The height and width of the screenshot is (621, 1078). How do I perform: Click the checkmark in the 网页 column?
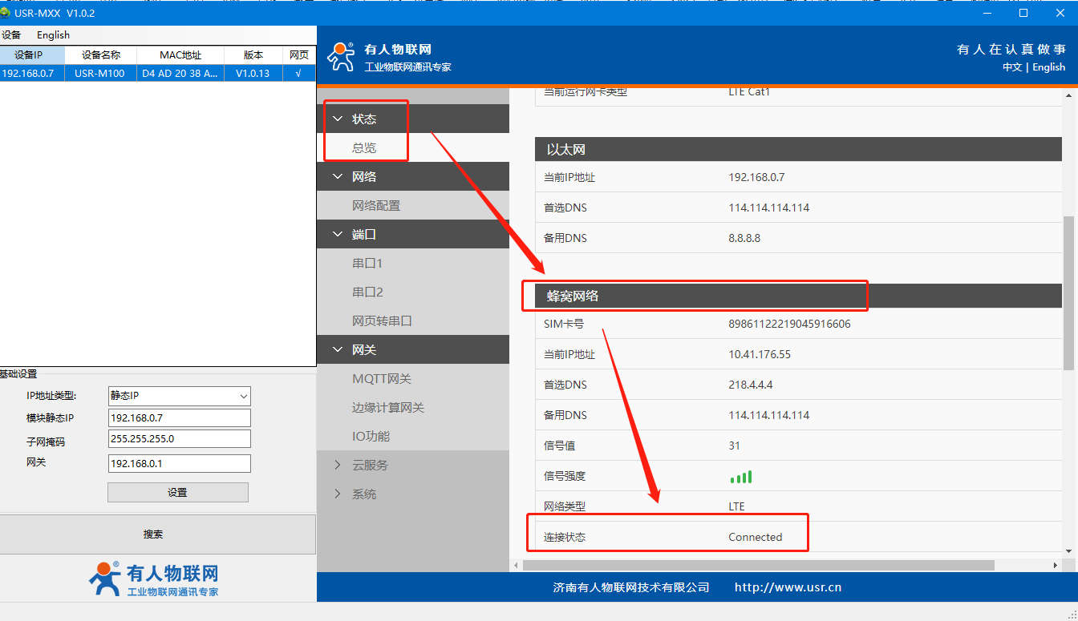click(x=298, y=73)
